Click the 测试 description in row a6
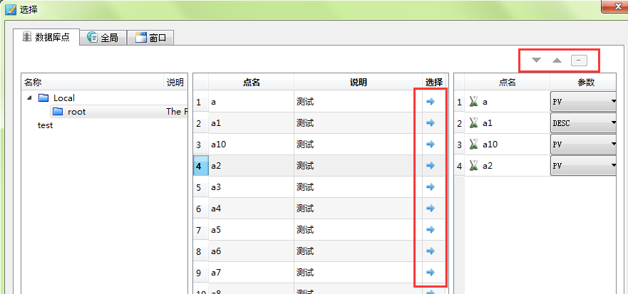Image resolution: width=628 pixels, height=294 pixels. pyautogui.click(x=305, y=251)
